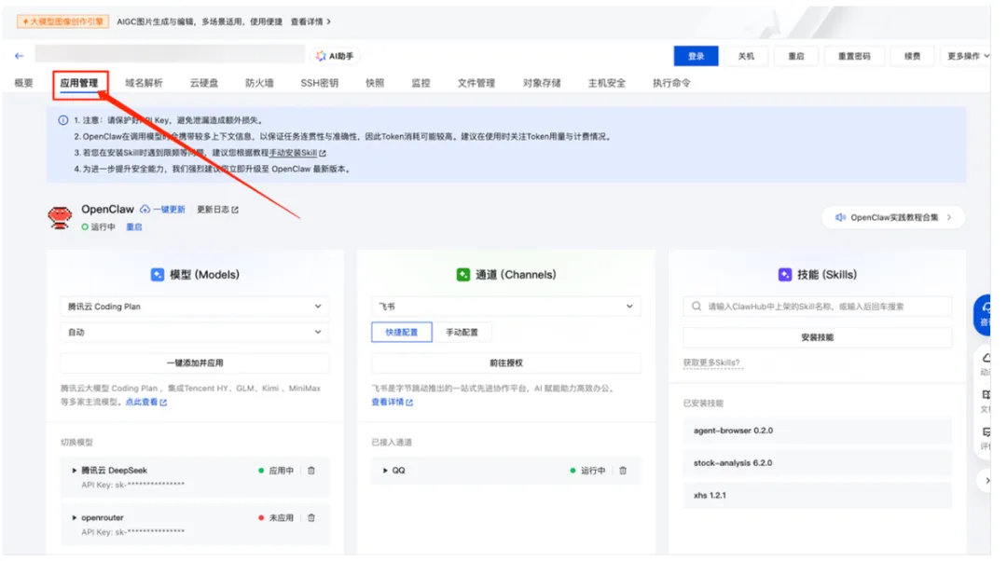Expand 查看详情 in top promo banner

pyautogui.click(x=310, y=21)
